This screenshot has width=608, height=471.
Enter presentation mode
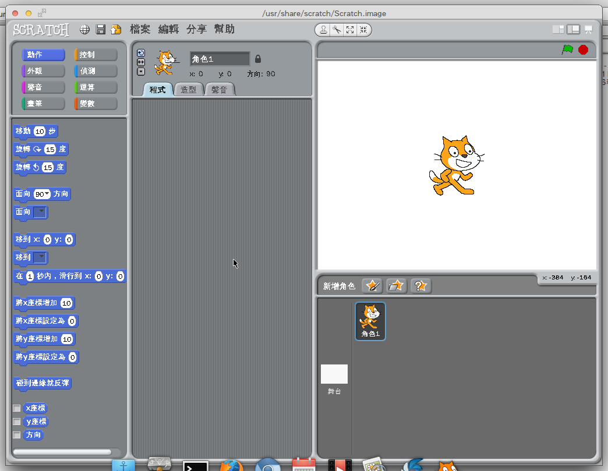pyautogui.click(x=588, y=30)
